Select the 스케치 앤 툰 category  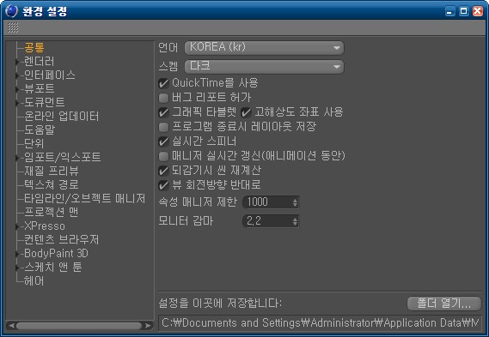click(x=53, y=267)
